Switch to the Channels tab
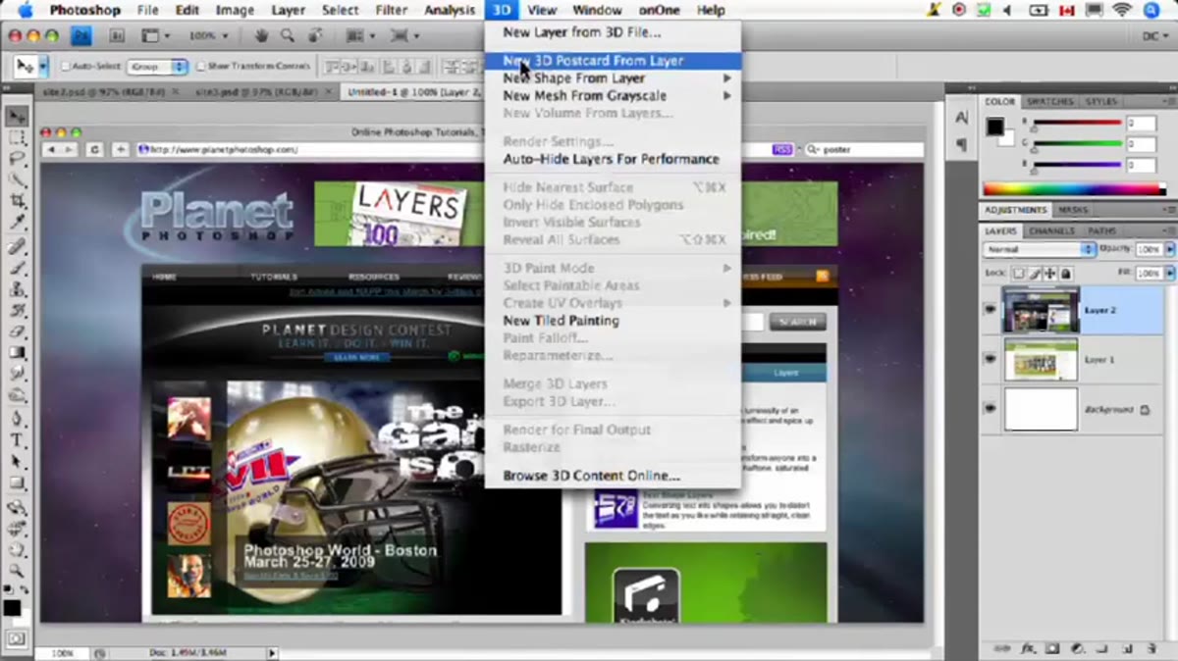Screen dimensions: 1178x661 point(1050,230)
